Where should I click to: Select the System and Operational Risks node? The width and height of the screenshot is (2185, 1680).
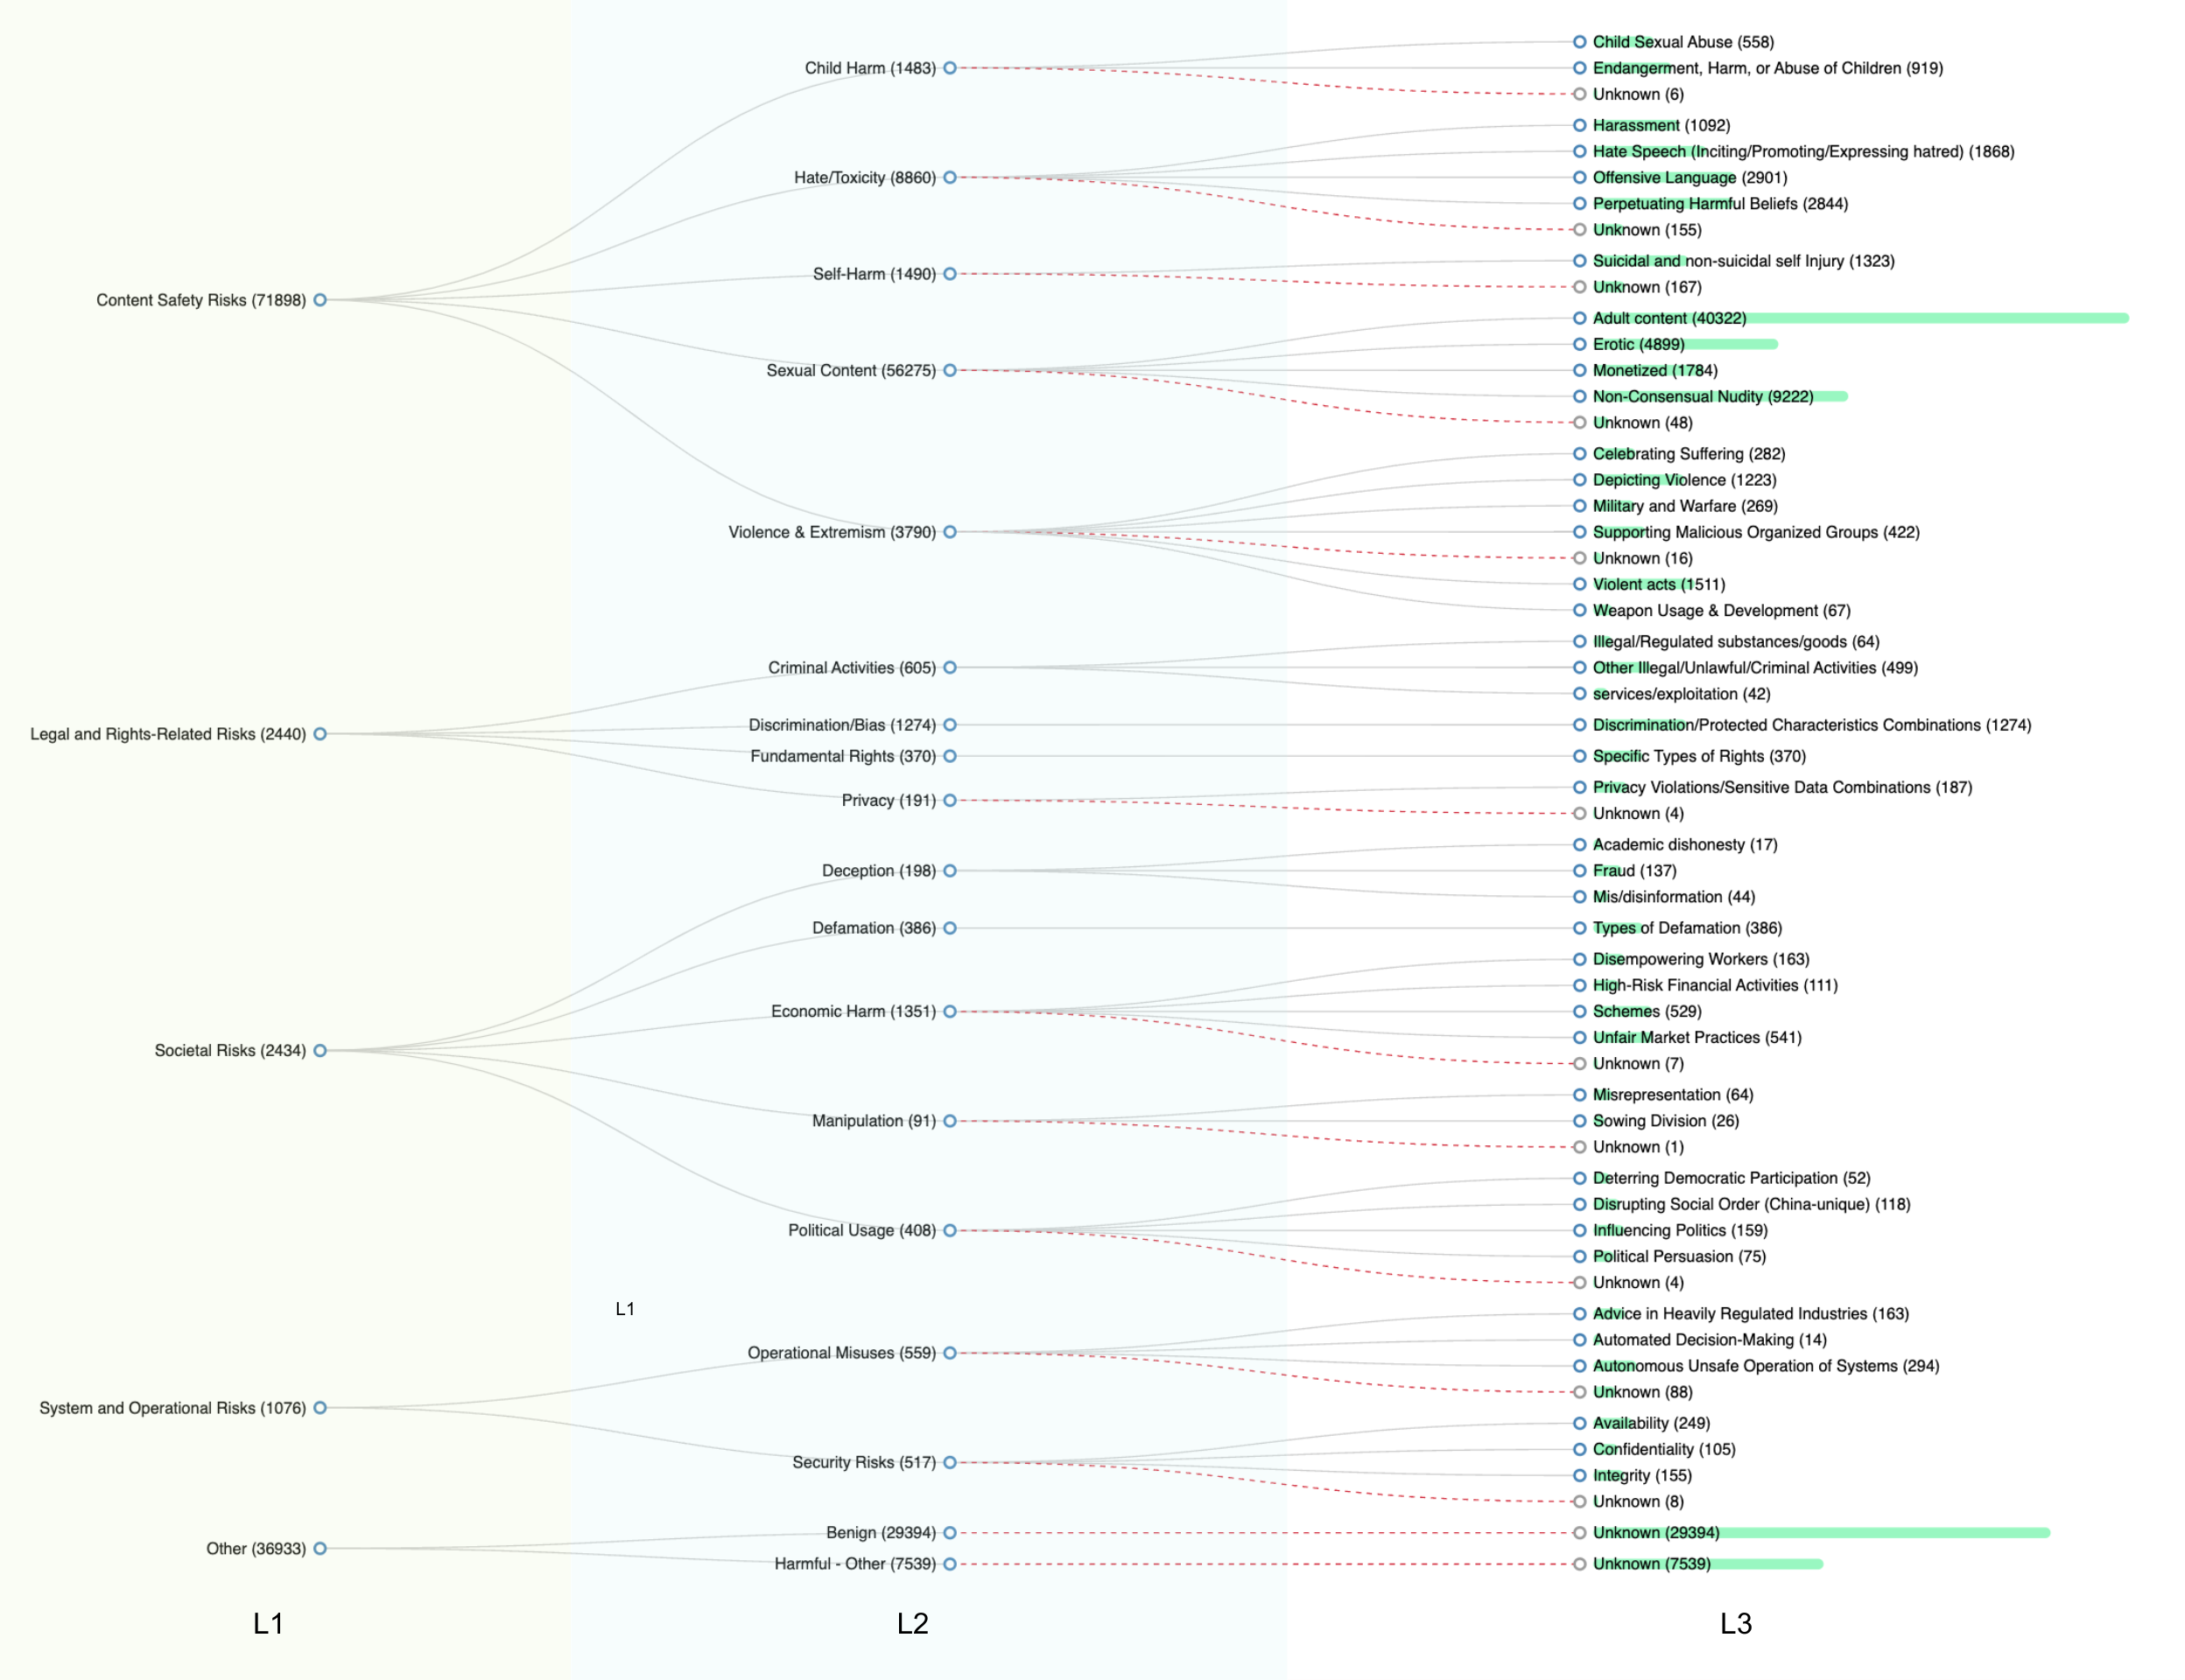coord(320,1408)
